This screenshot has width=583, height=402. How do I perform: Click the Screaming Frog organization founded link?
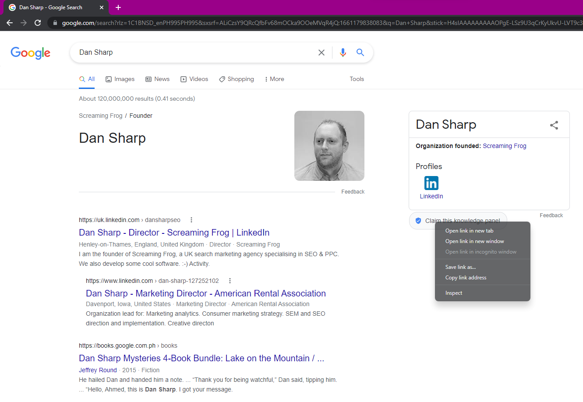[x=505, y=146]
